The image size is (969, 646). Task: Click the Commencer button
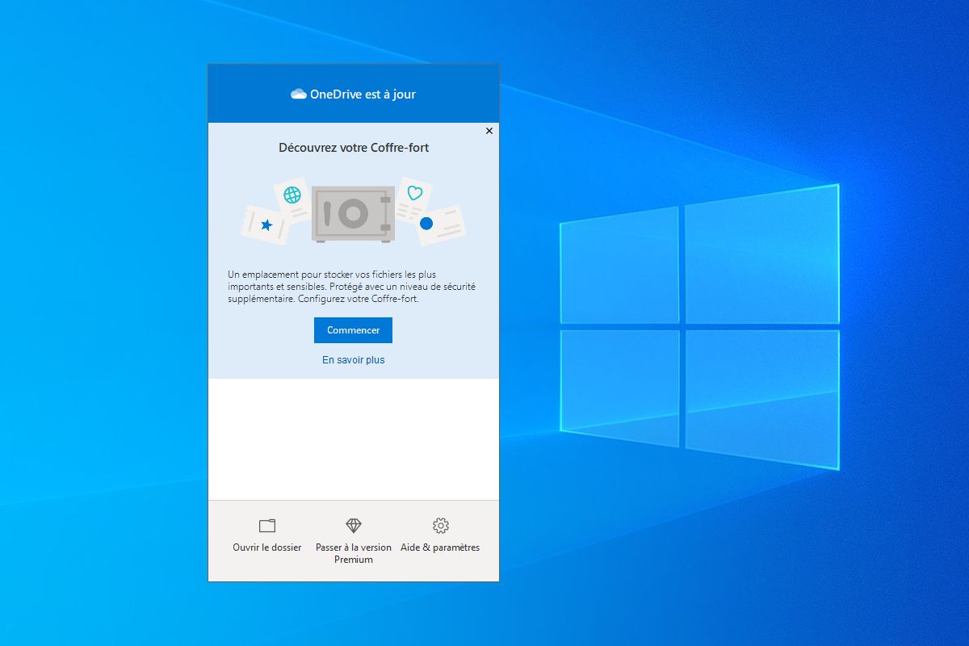point(353,330)
